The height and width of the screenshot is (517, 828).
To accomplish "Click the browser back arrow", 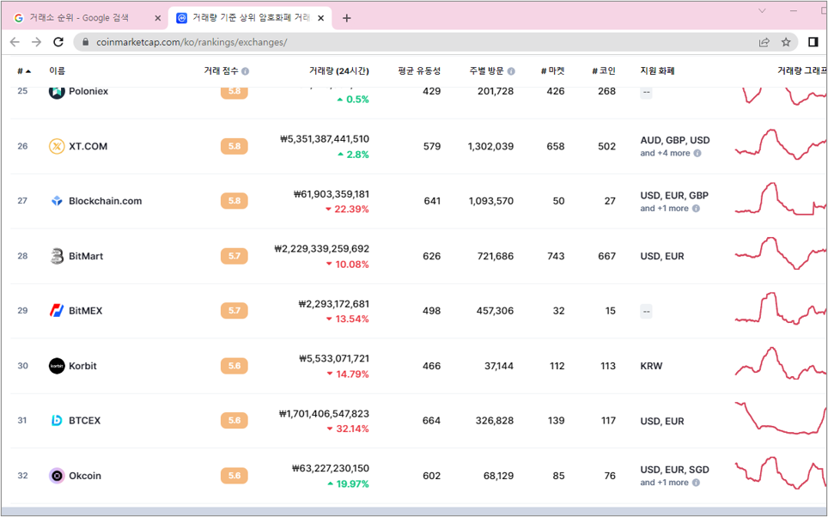I will pos(15,42).
